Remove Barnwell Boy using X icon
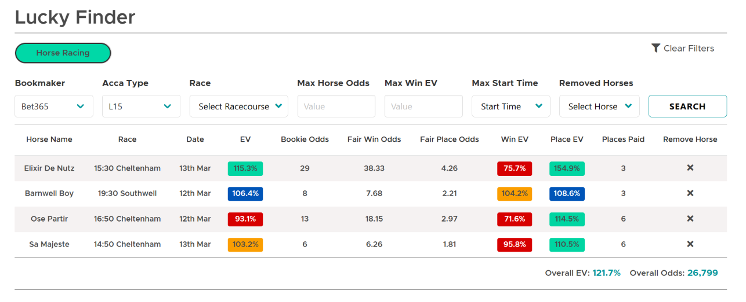The width and height of the screenshot is (746, 302). pyautogui.click(x=690, y=193)
